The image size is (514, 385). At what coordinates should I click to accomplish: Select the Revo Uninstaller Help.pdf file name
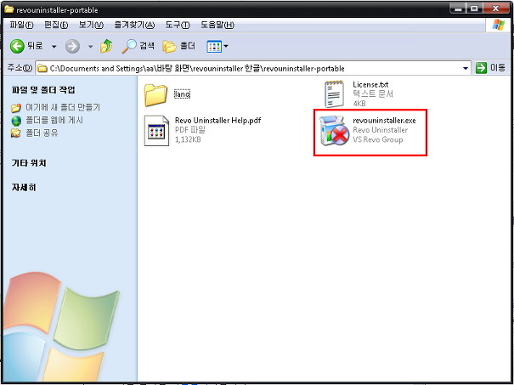[218, 121]
